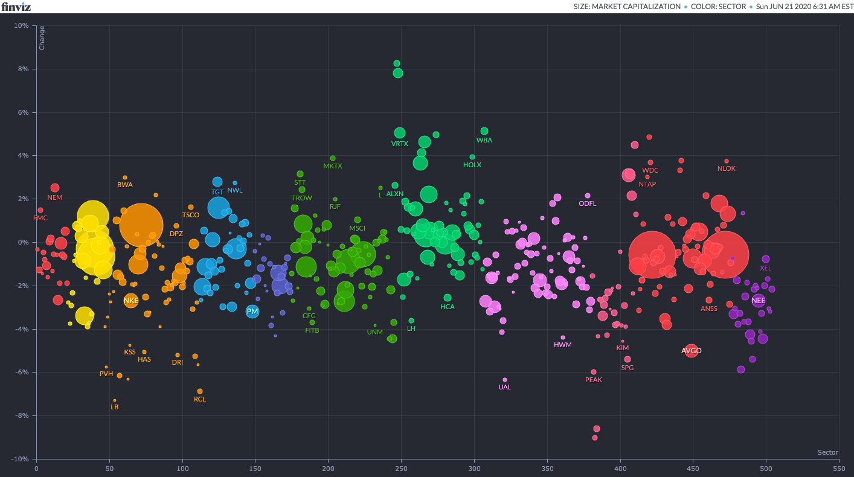Select the STT ticker label
The height and width of the screenshot is (477, 854).
point(300,182)
